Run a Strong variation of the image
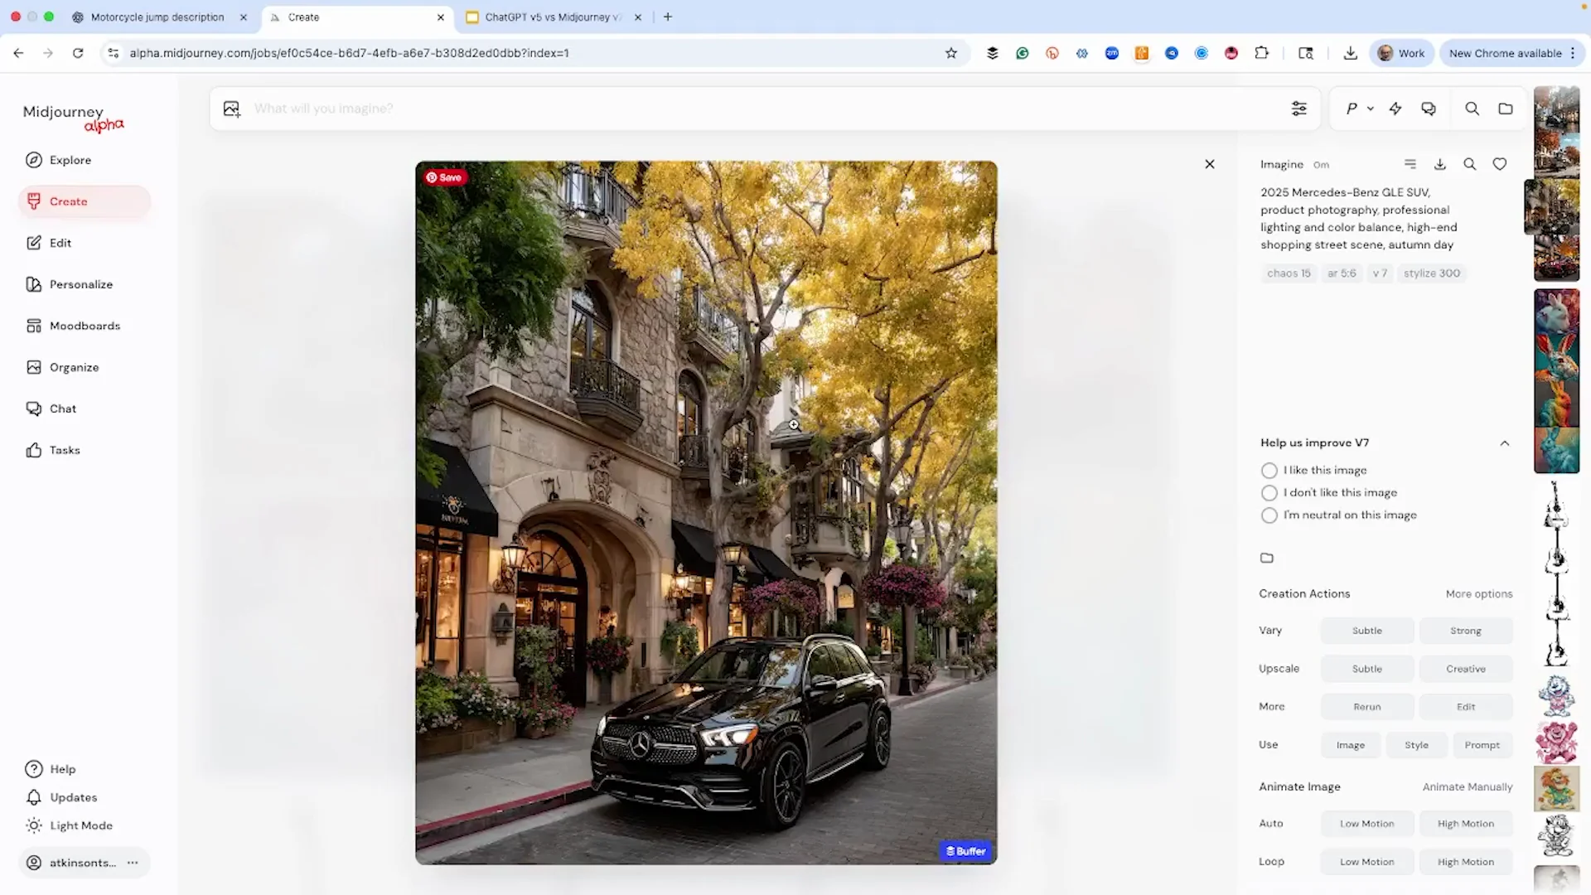The height and width of the screenshot is (895, 1591). (x=1465, y=631)
